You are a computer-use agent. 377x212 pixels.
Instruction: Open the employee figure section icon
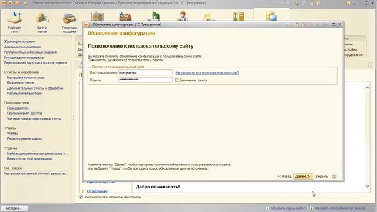click(183, 16)
